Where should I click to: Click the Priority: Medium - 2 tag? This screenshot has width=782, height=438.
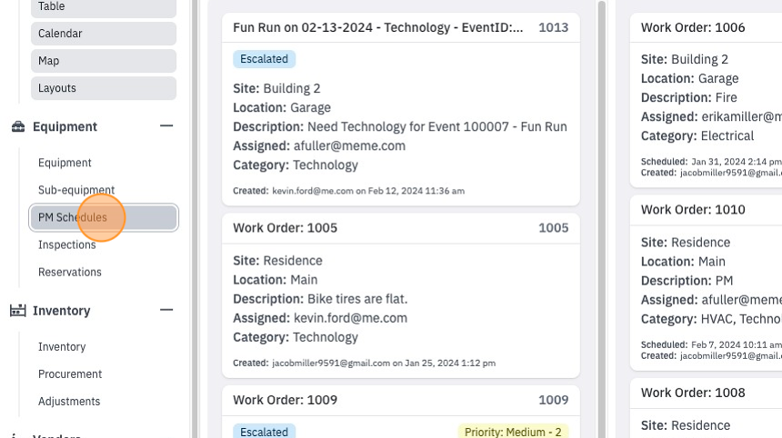pos(513,432)
